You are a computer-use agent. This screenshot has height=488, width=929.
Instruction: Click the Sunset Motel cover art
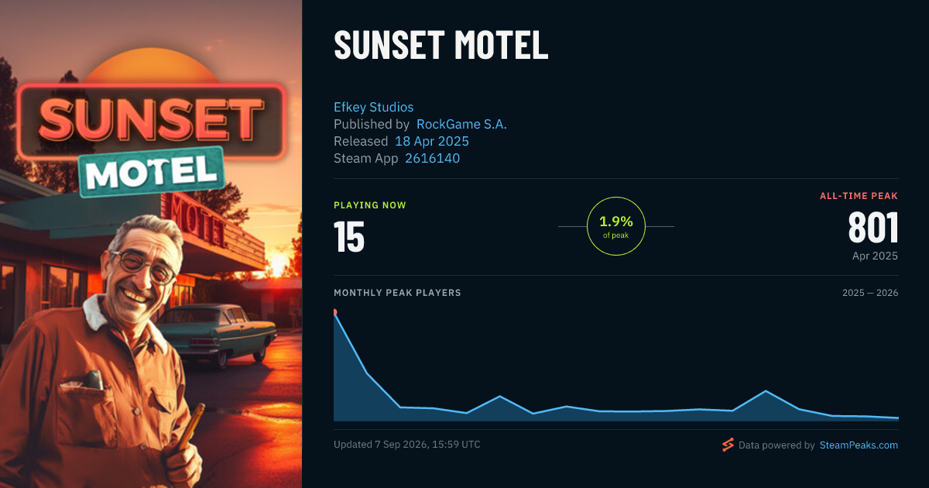(x=151, y=244)
